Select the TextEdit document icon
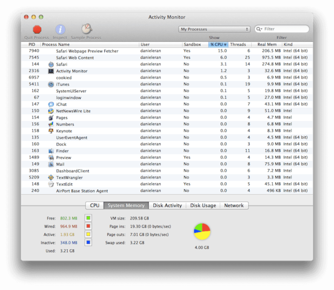Viewport: 334px width, 290px height. pos(51,184)
